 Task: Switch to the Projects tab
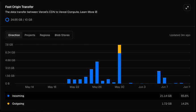pos(30,35)
